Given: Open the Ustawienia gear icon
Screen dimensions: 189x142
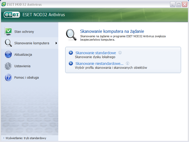Looking at the screenshot, I should click(x=8, y=66).
